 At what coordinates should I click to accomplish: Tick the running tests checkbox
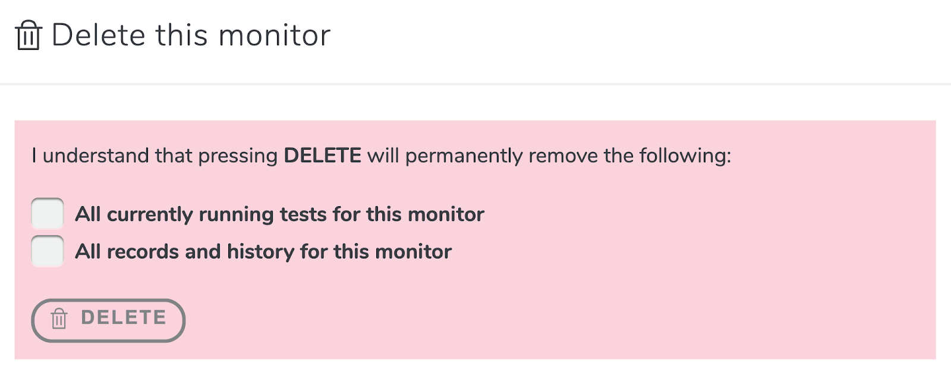(48, 213)
